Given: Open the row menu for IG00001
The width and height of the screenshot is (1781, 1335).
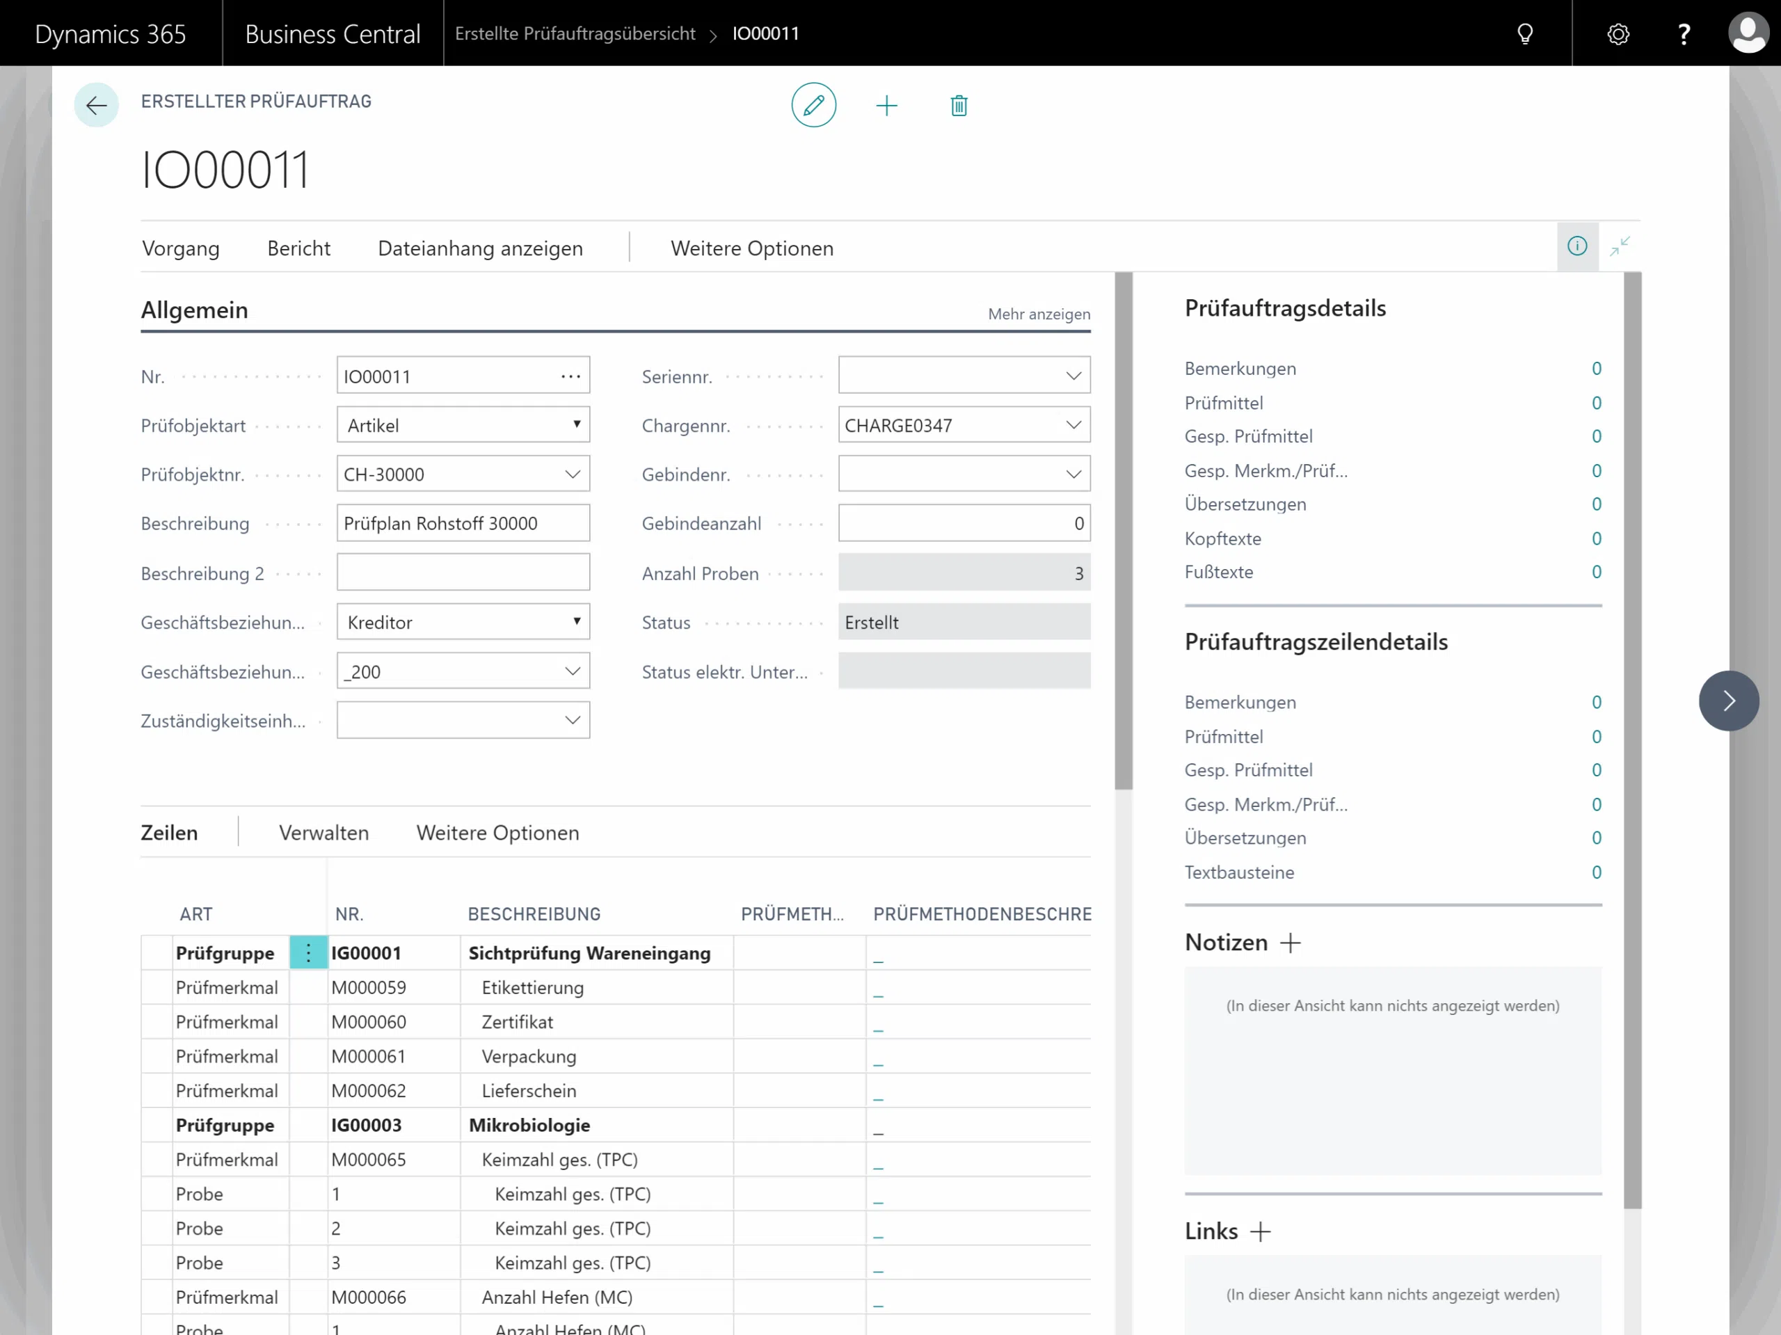Looking at the screenshot, I should [308, 952].
